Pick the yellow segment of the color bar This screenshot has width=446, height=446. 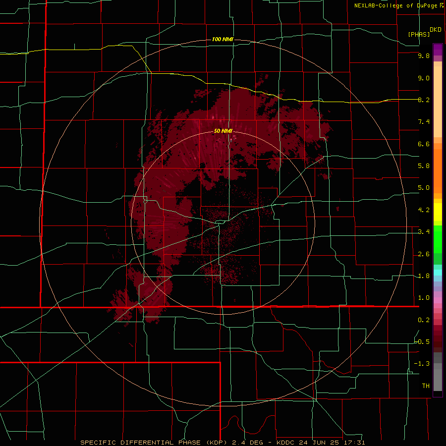click(x=438, y=212)
